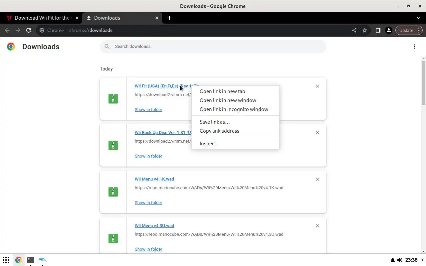The height and width of the screenshot is (266, 426).
Task: Click the Wii Menu v4.3U.wad file icon
Action: pyautogui.click(x=113, y=238)
